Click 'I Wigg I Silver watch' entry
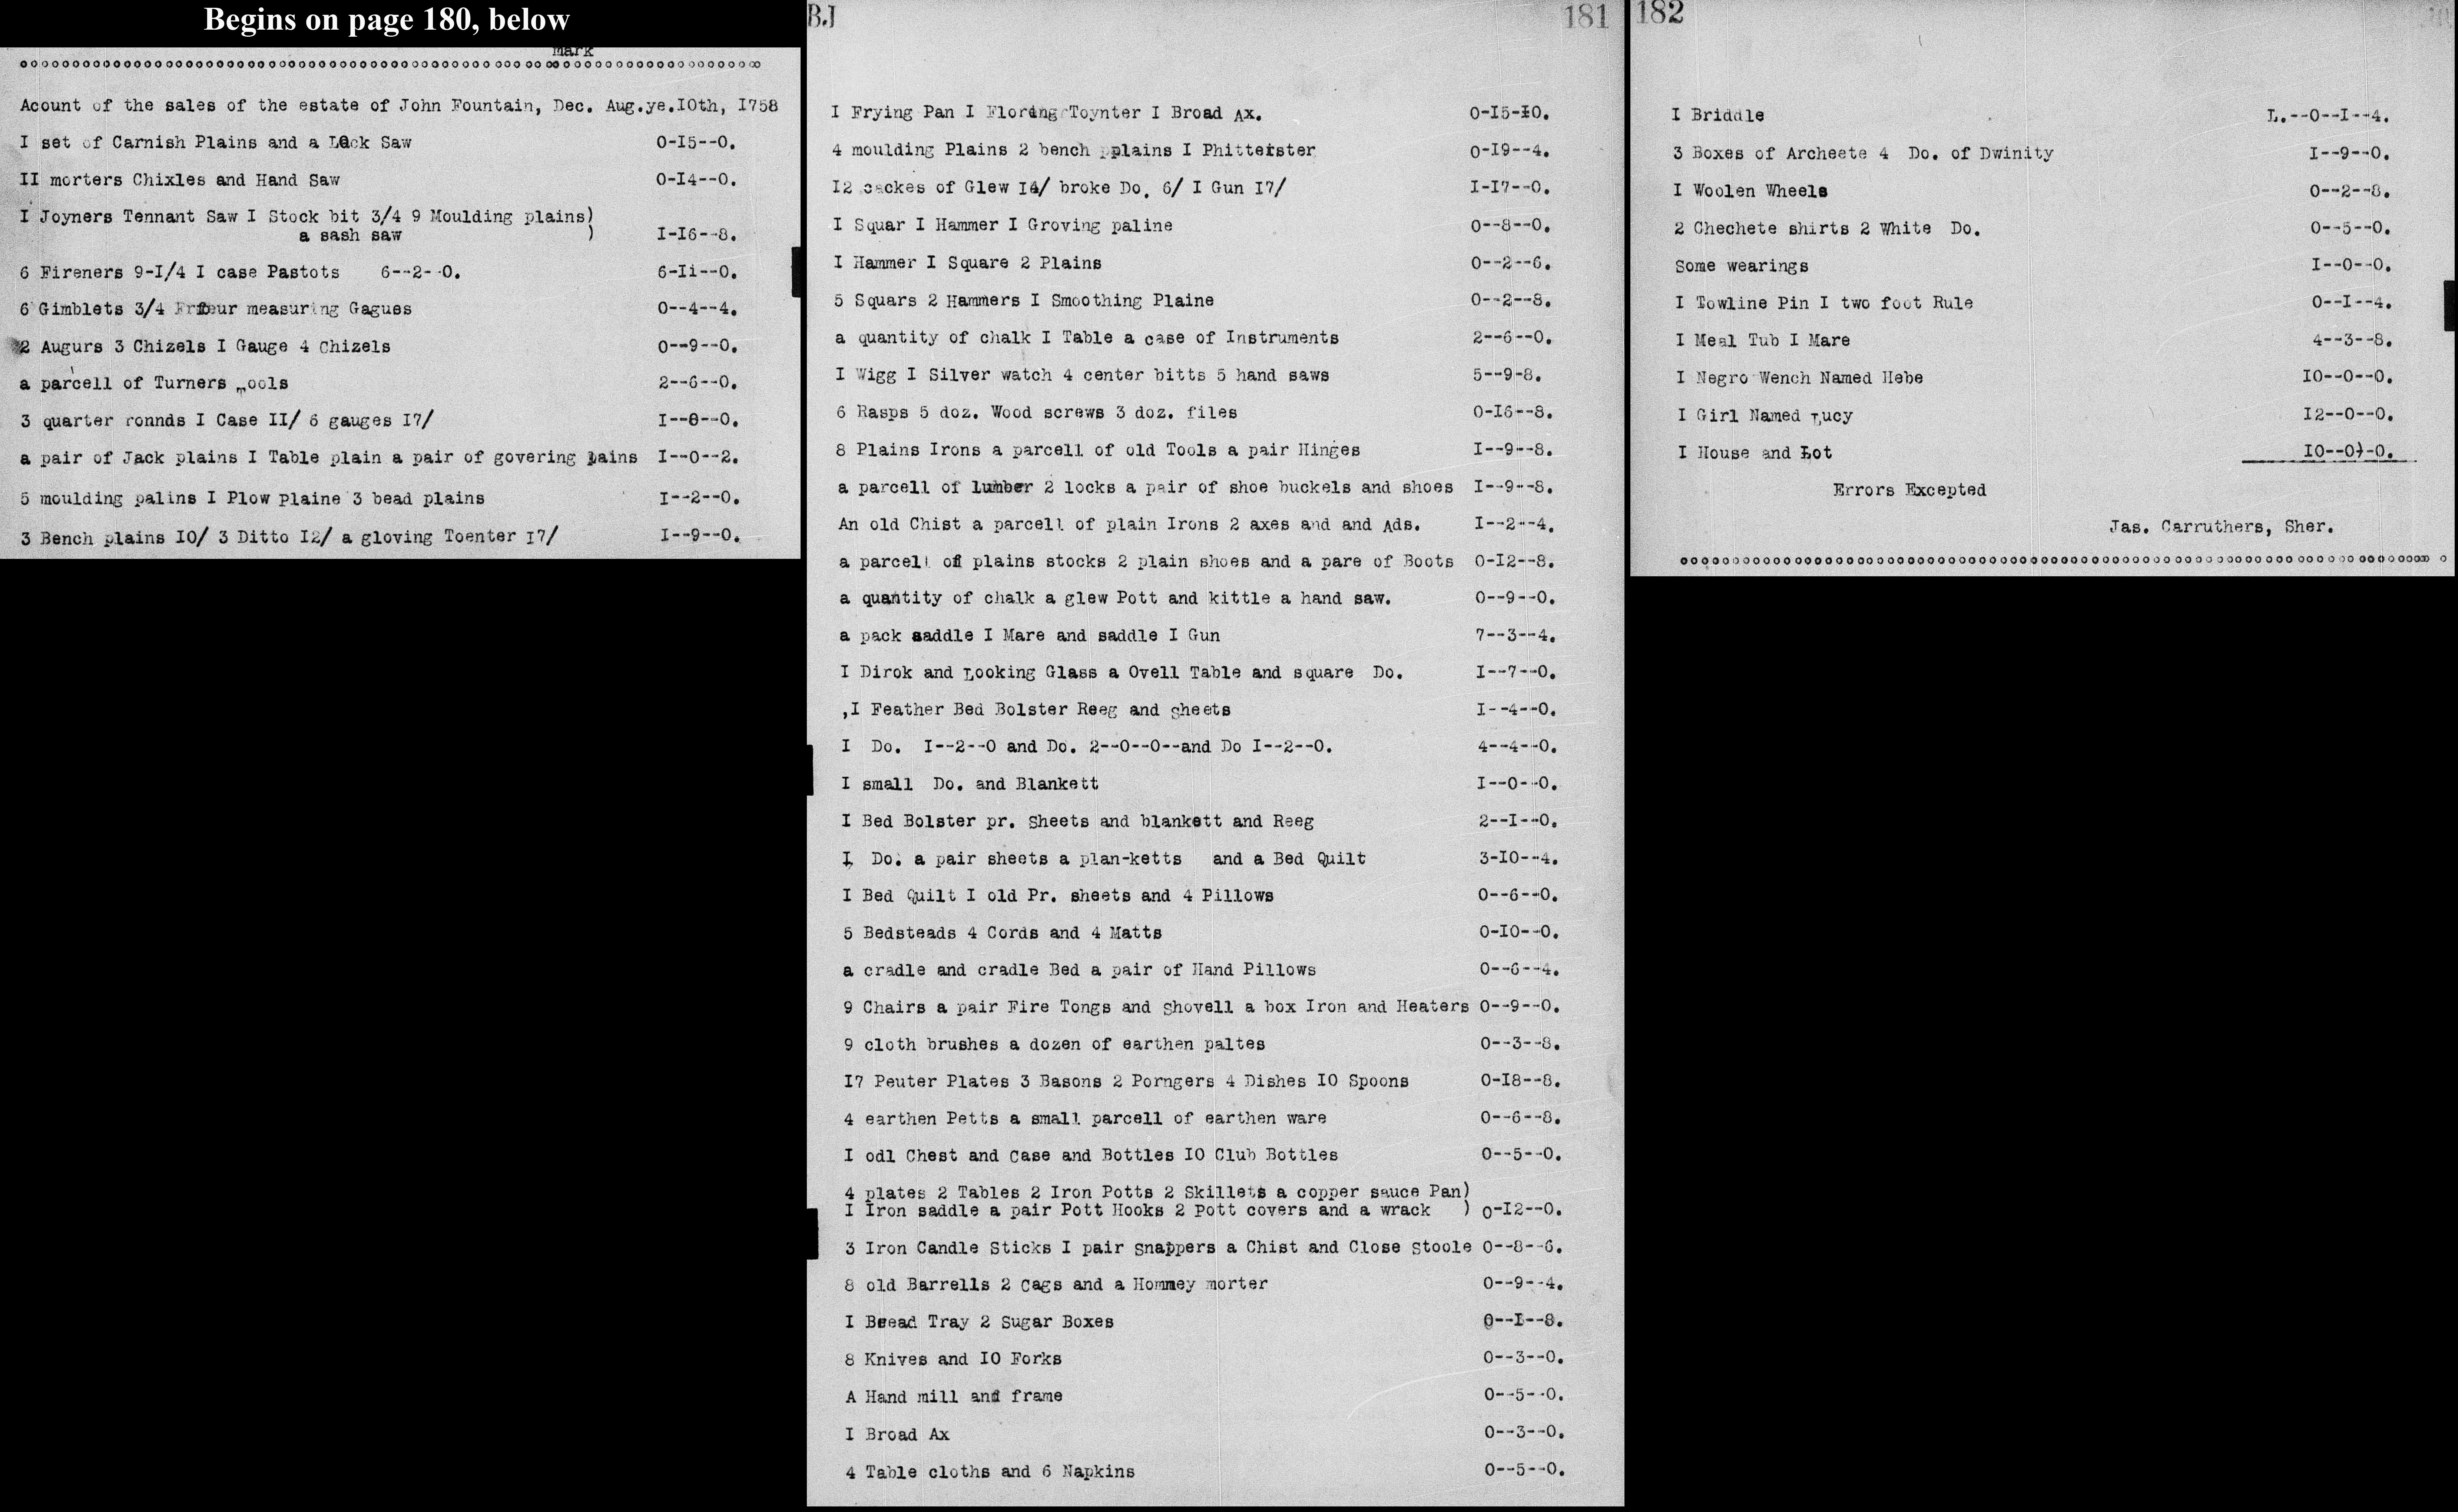This screenshot has width=2458, height=1512. [x=1082, y=375]
